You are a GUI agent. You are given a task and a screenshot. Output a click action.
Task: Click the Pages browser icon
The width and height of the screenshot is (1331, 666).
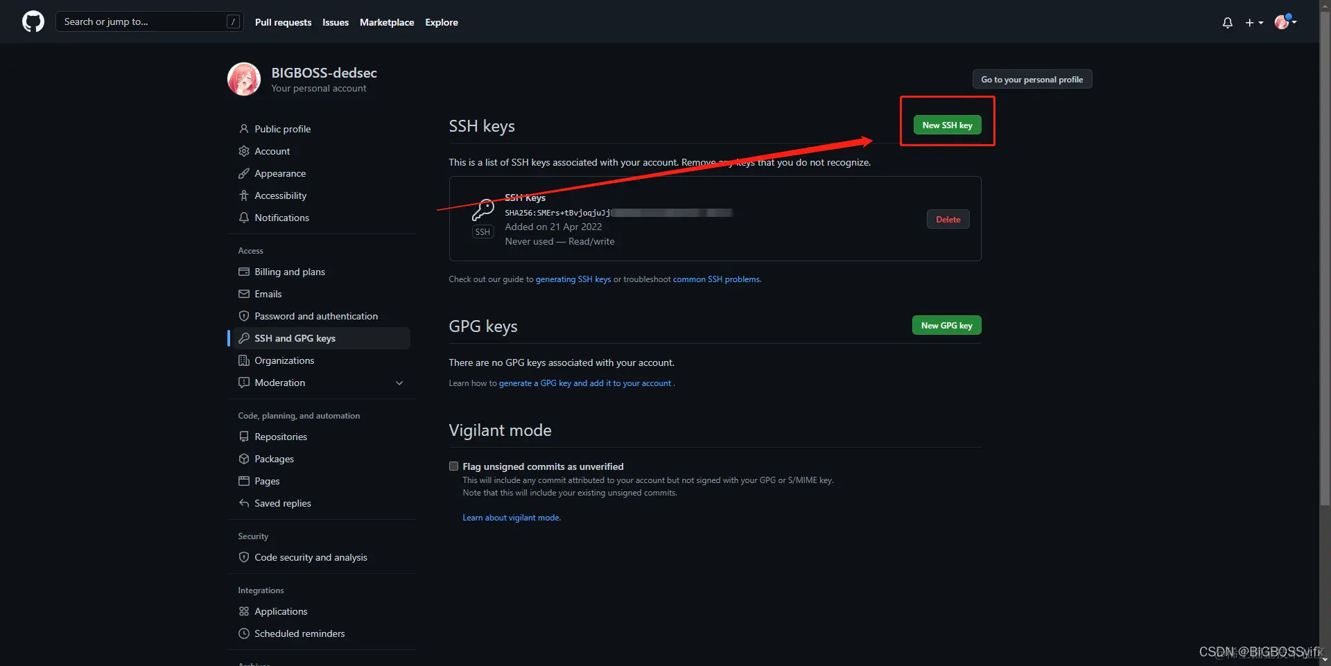pos(244,481)
